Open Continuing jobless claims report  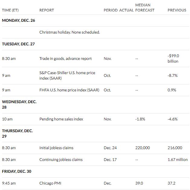(61, 159)
